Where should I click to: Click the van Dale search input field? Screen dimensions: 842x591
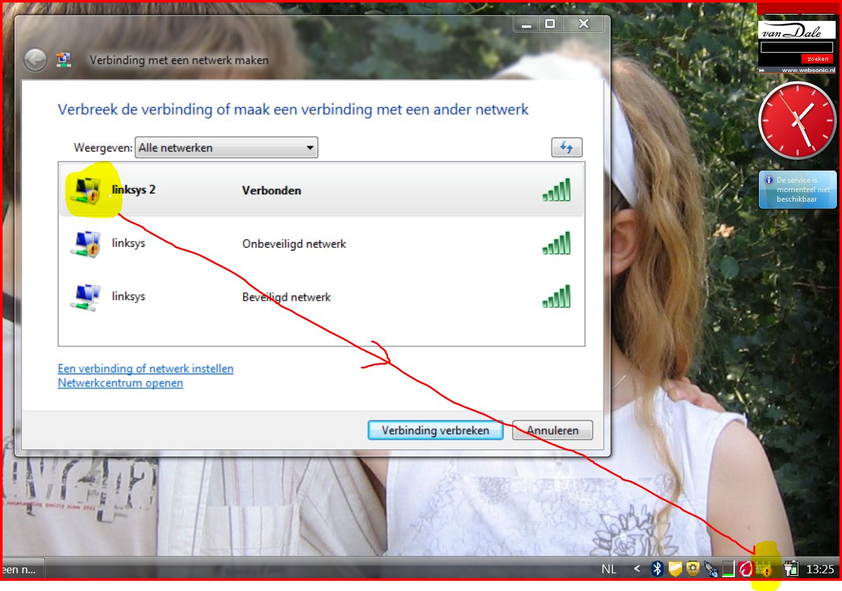tap(796, 47)
